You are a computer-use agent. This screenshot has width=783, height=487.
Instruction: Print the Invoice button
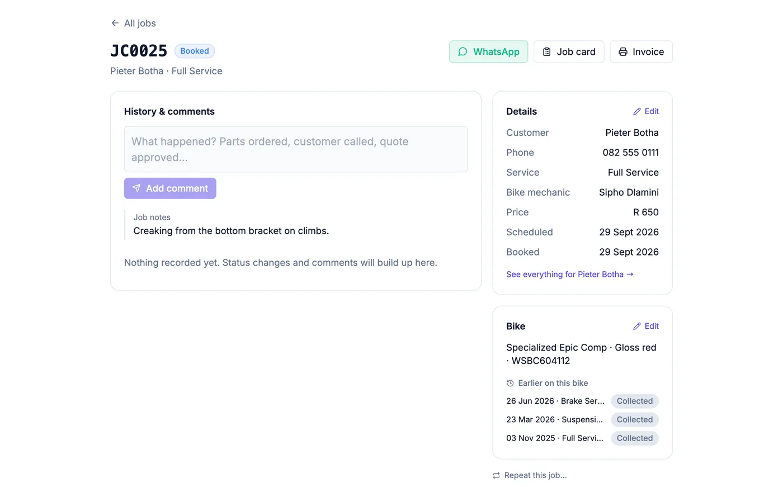[x=641, y=51]
